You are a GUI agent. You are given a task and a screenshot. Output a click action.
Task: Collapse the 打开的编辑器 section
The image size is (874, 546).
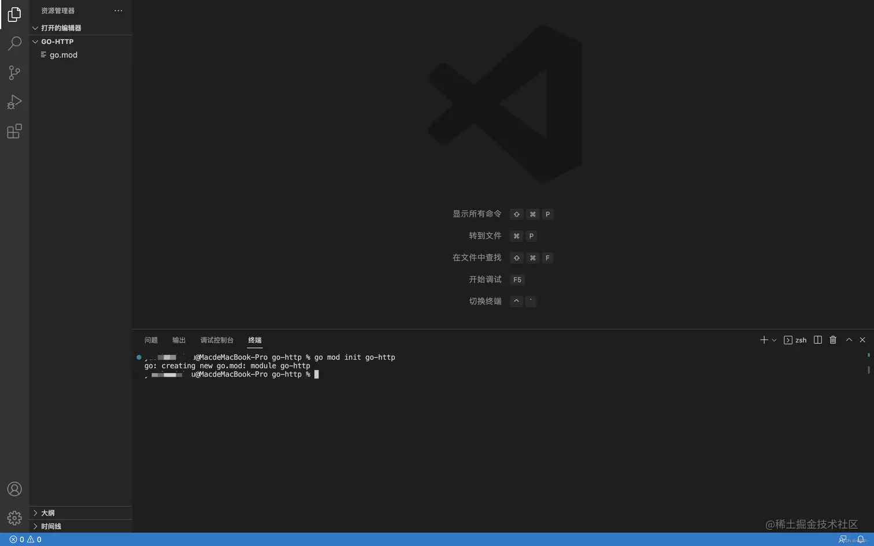(81, 28)
